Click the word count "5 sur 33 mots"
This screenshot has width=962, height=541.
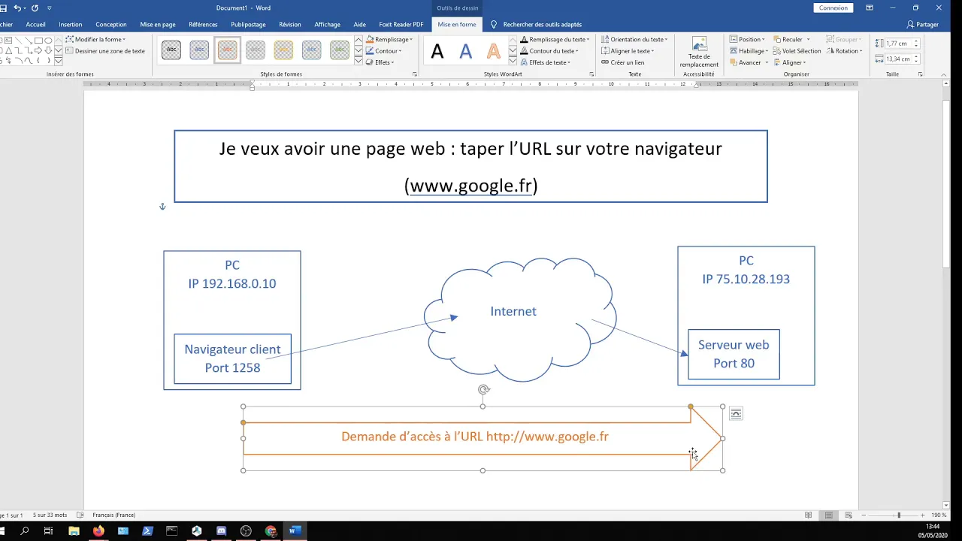click(50, 515)
